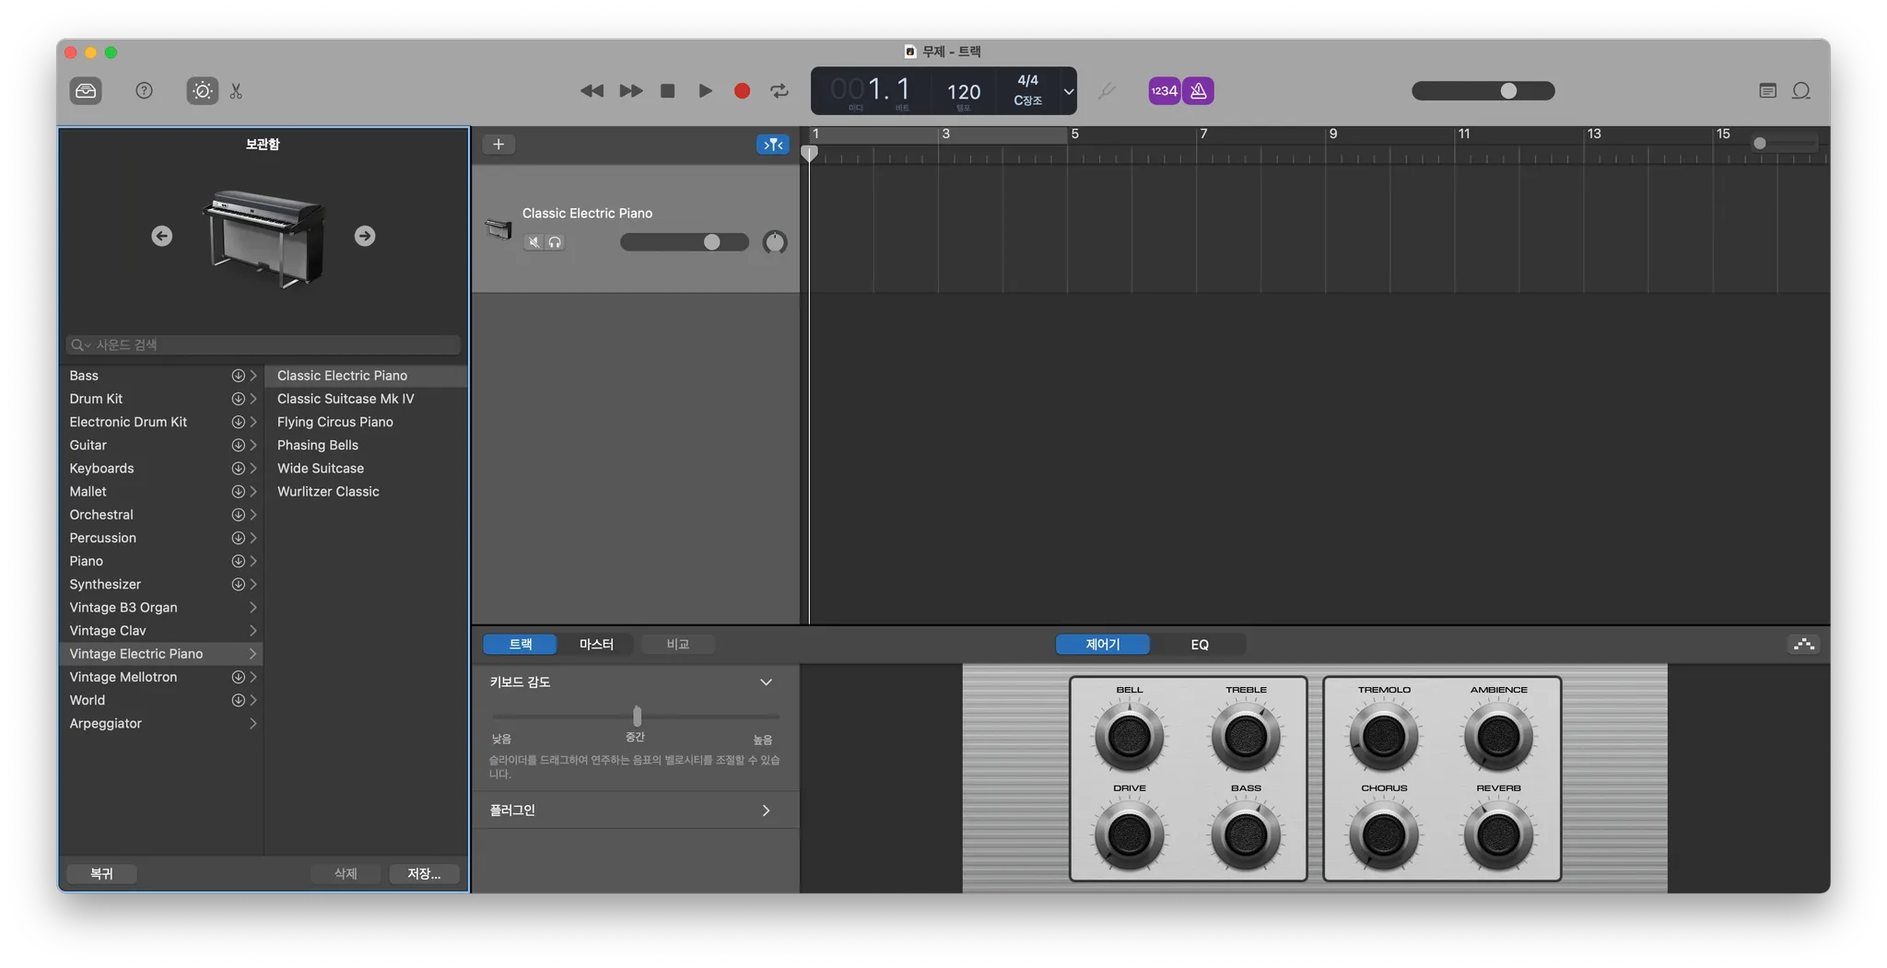Collapse the 키보드 감도 section
The image size is (1887, 968).
pyautogui.click(x=765, y=682)
